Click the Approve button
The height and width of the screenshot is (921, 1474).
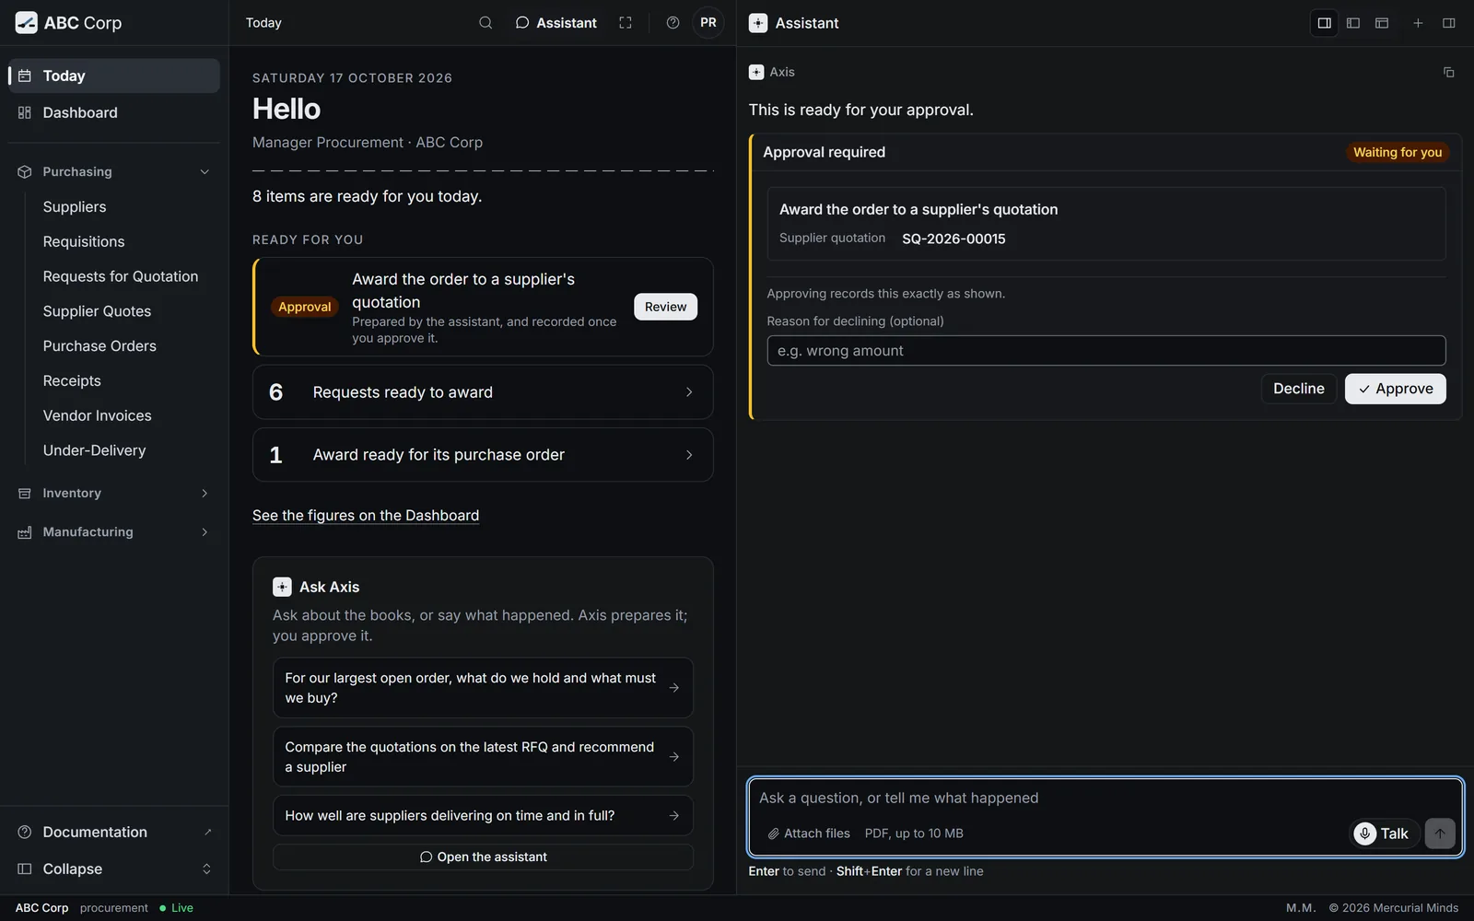tap(1395, 389)
